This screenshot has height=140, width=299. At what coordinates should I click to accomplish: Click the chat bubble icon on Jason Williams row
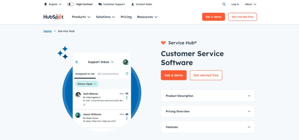127,115
